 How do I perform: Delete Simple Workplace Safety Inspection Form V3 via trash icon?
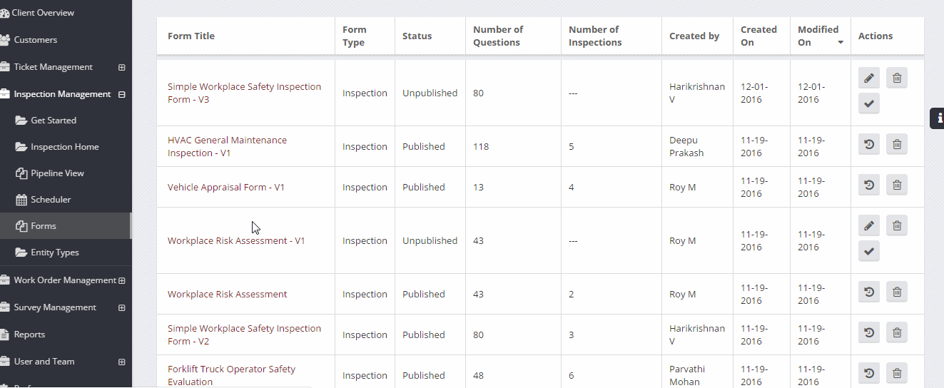tap(897, 78)
